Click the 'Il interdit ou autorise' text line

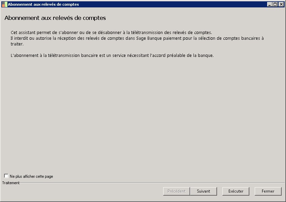(x=137, y=38)
